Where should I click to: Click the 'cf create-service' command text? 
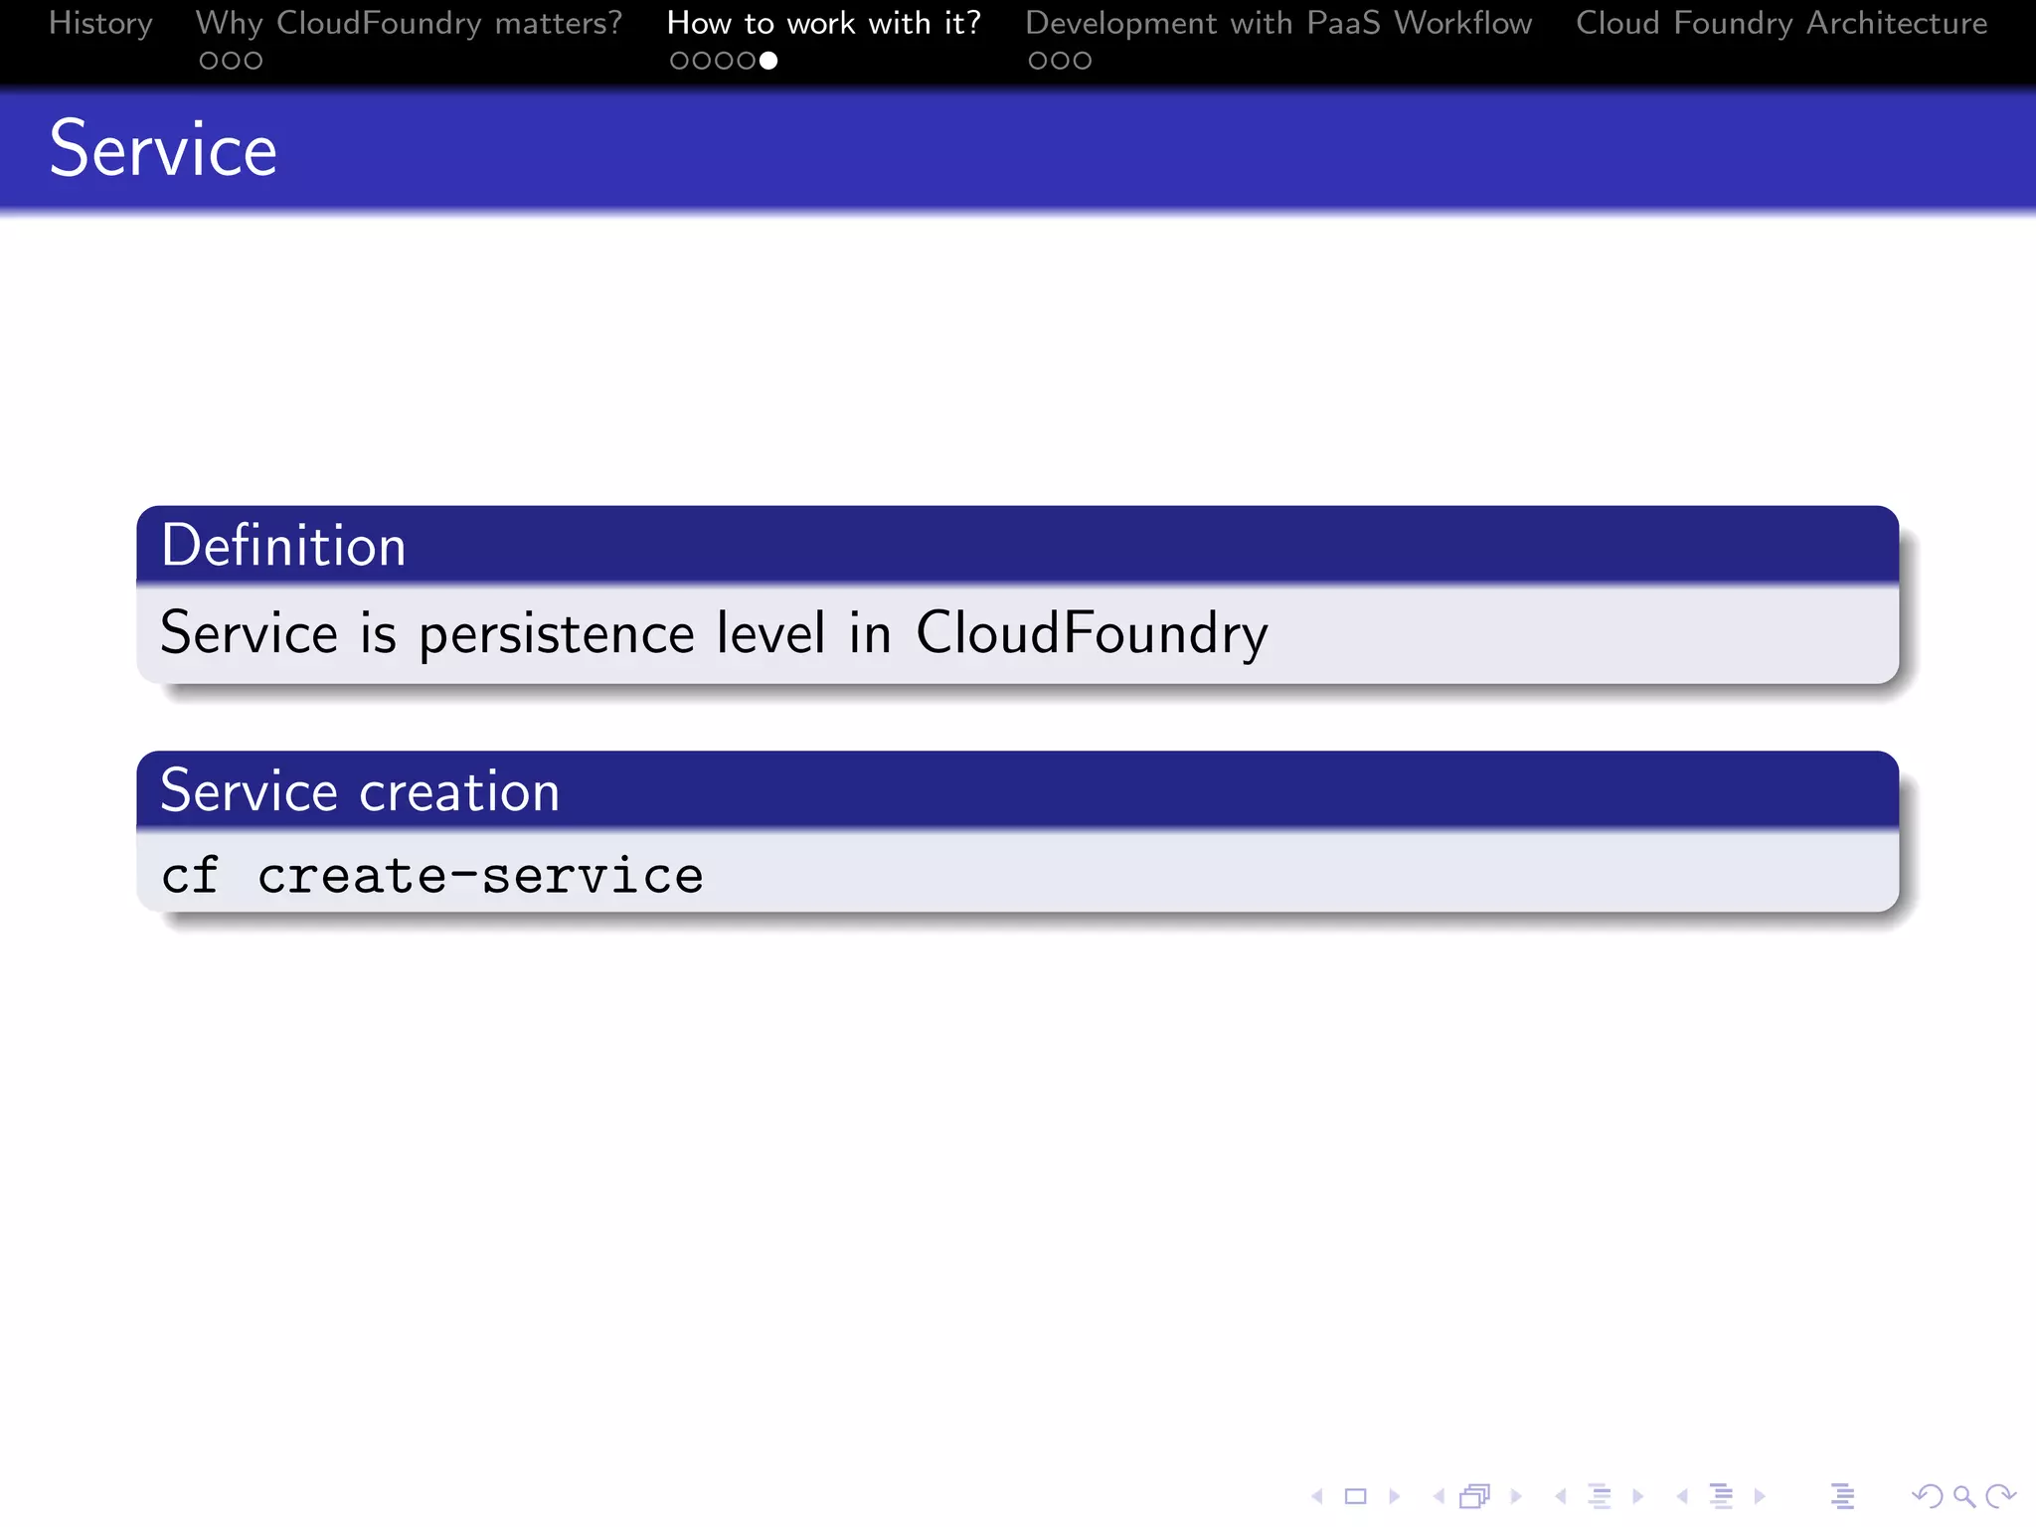point(432,876)
